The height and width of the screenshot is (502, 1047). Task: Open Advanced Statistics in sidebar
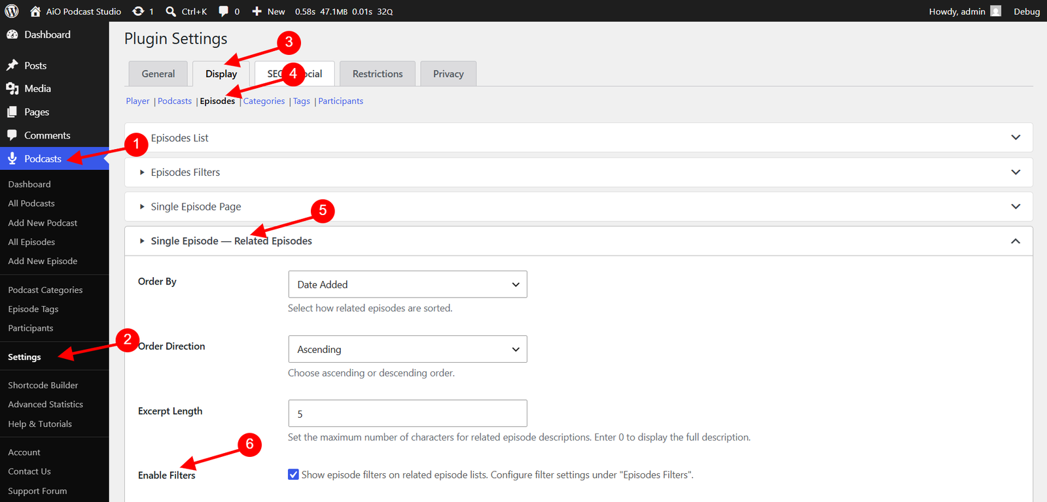[46, 405]
